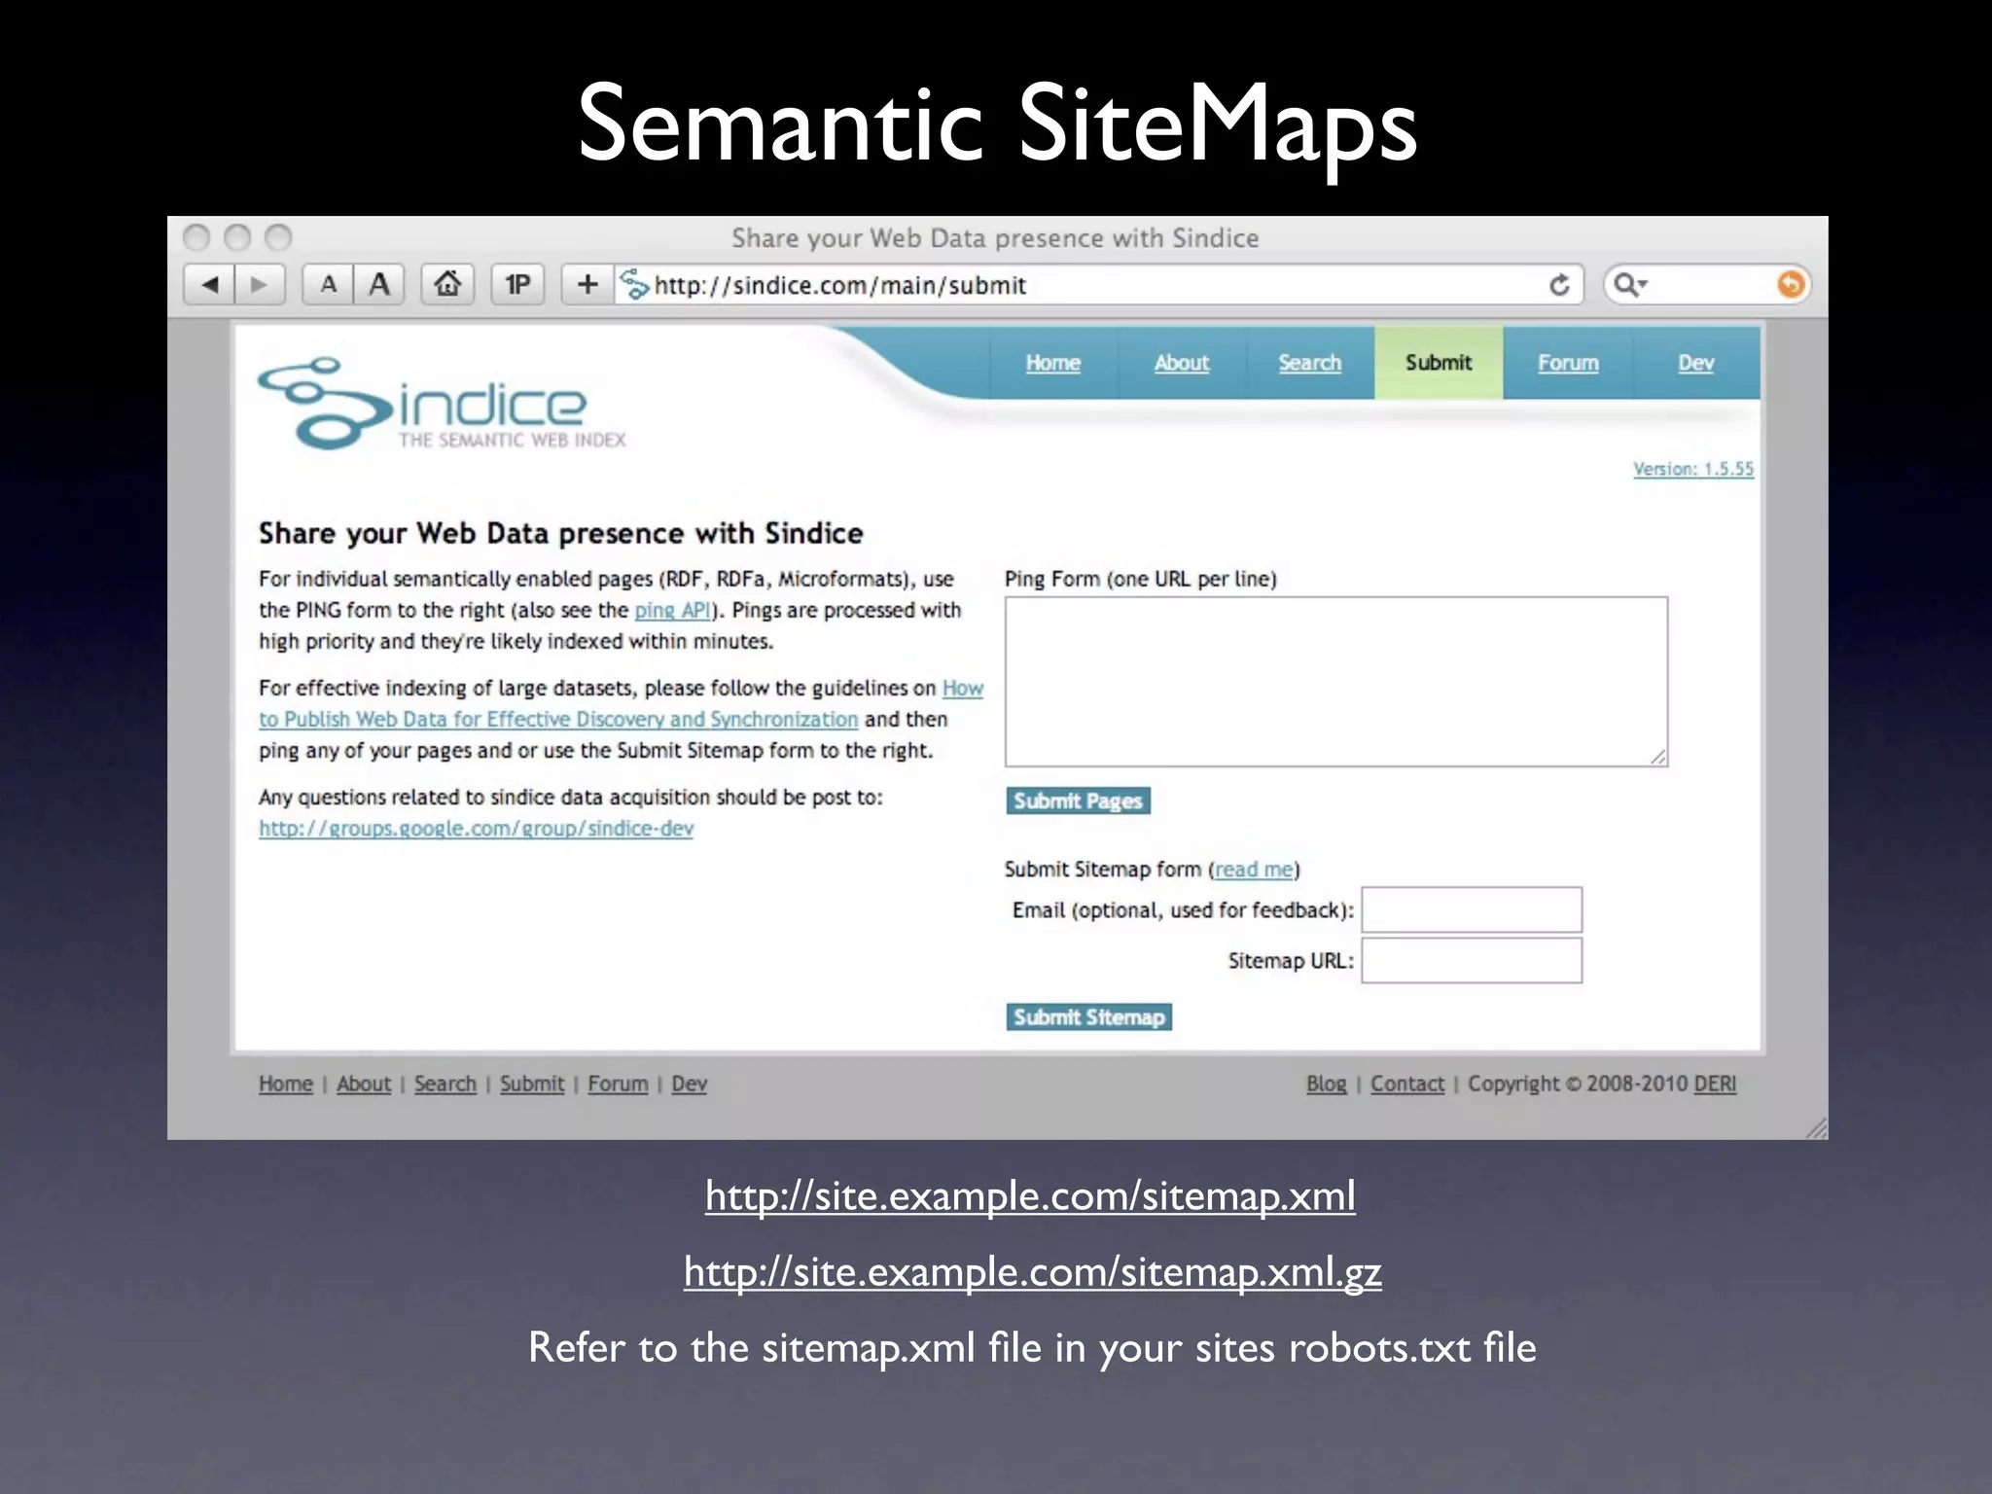
Task: Click the Submit Sitemap button
Action: [1088, 1016]
